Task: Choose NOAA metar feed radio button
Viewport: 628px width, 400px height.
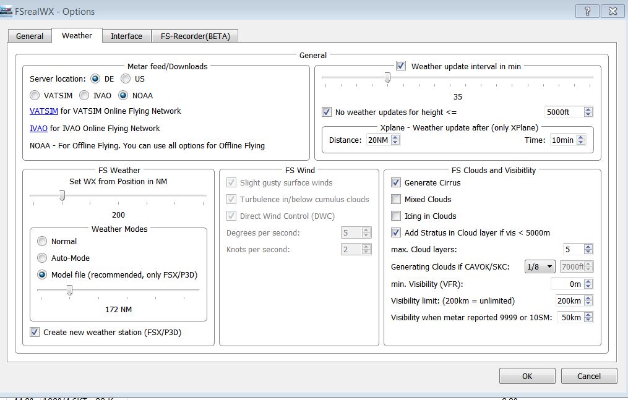Action: (123, 96)
